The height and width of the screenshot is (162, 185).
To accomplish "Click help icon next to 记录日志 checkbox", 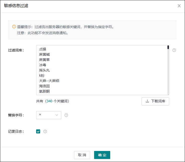I will coord(45,131).
